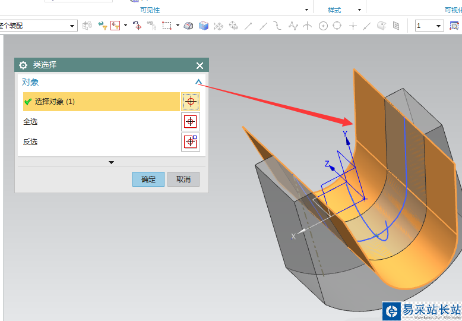Click the deselect-all icon in selection toolbar
This screenshot has width=462, height=321.
(x=137, y=26)
